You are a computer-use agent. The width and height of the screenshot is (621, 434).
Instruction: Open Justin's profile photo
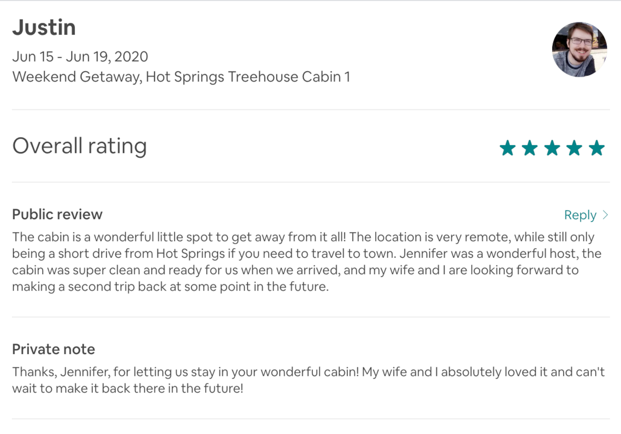[580, 49]
